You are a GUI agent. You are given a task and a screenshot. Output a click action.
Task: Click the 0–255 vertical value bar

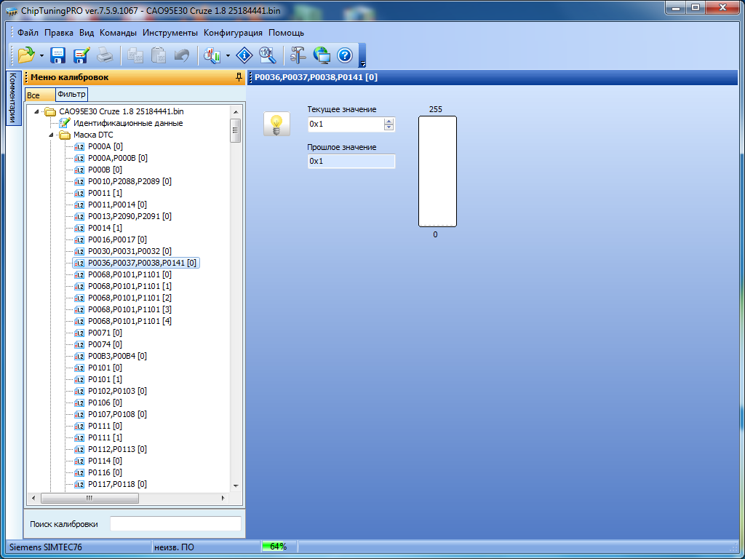pos(437,171)
